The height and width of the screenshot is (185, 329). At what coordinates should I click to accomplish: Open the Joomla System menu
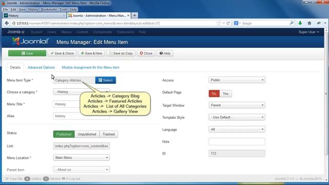point(36,32)
